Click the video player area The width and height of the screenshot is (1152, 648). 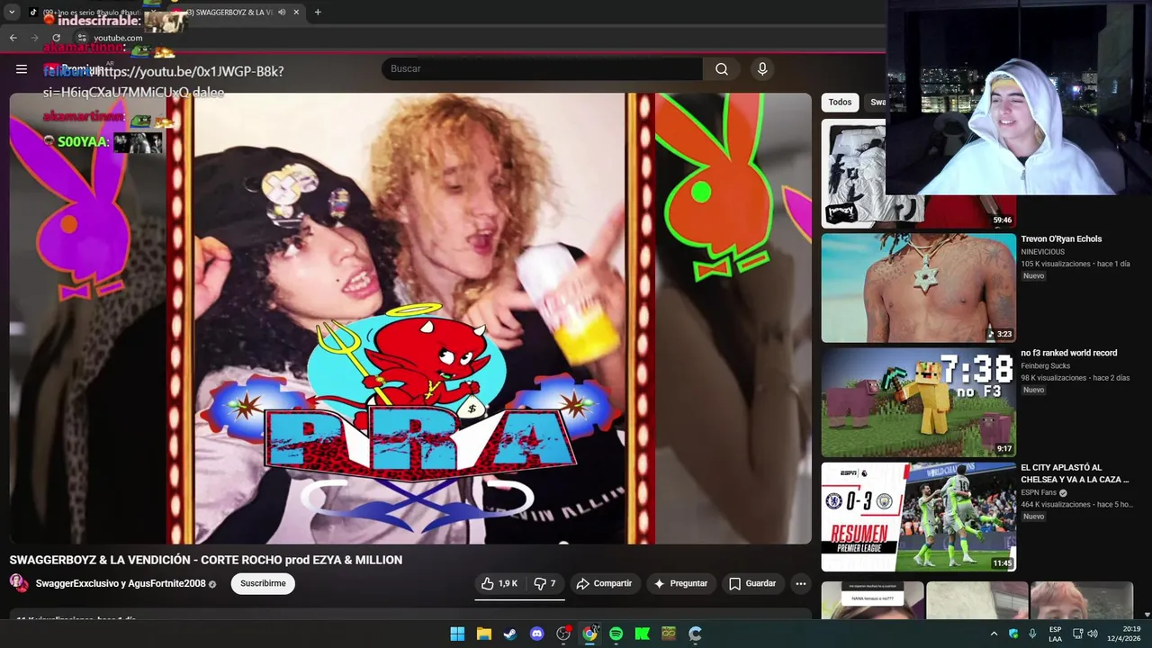pyautogui.click(x=410, y=319)
